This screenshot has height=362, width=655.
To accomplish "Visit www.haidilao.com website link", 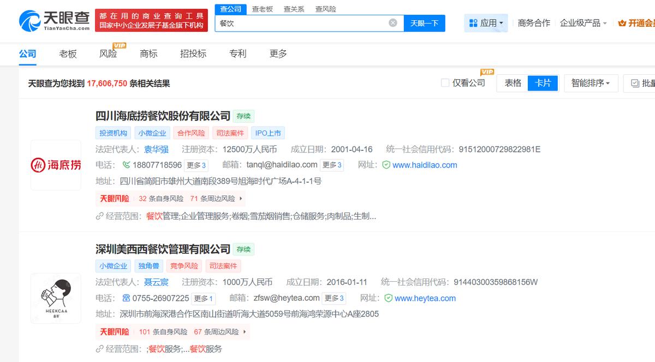I will (x=425, y=165).
